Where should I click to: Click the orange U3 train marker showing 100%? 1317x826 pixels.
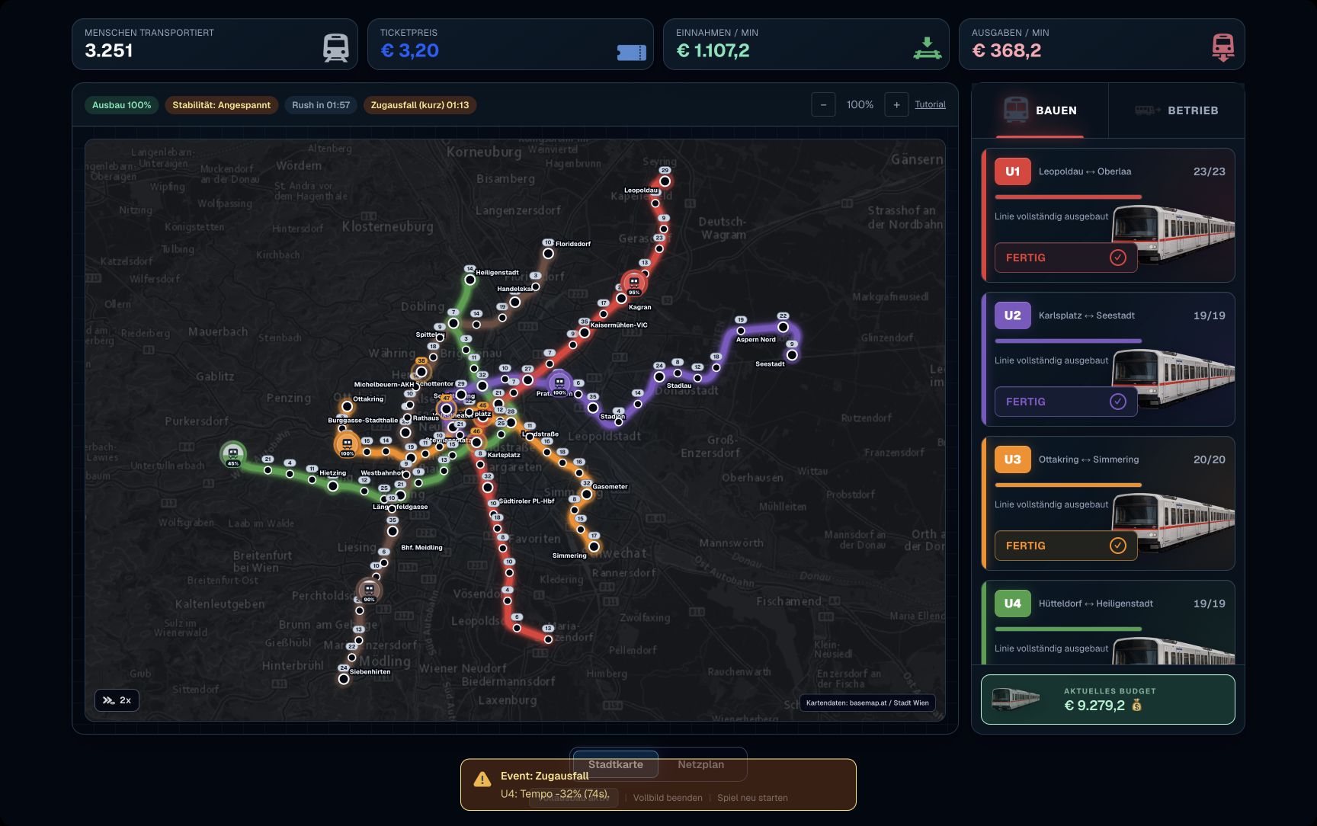click(x=347, y=443)
